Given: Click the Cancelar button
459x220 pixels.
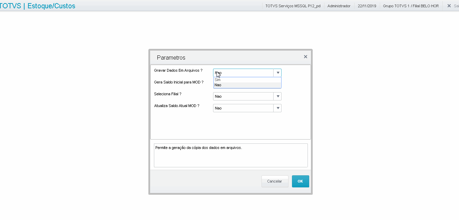Looking at the screenshot, I should 275,181.
